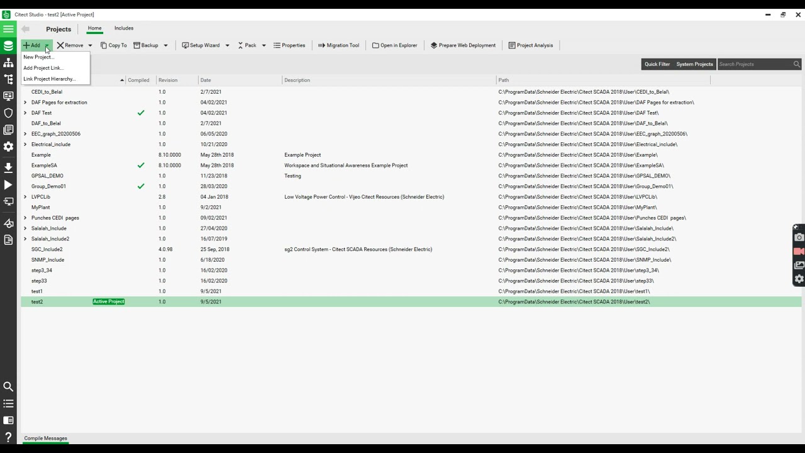This screenshot has width=805, height=453.
Task: Focus the Search Projects input field
Action: (755, 64)
